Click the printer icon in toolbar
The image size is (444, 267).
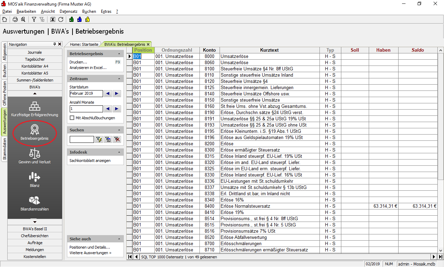(15, 19)
